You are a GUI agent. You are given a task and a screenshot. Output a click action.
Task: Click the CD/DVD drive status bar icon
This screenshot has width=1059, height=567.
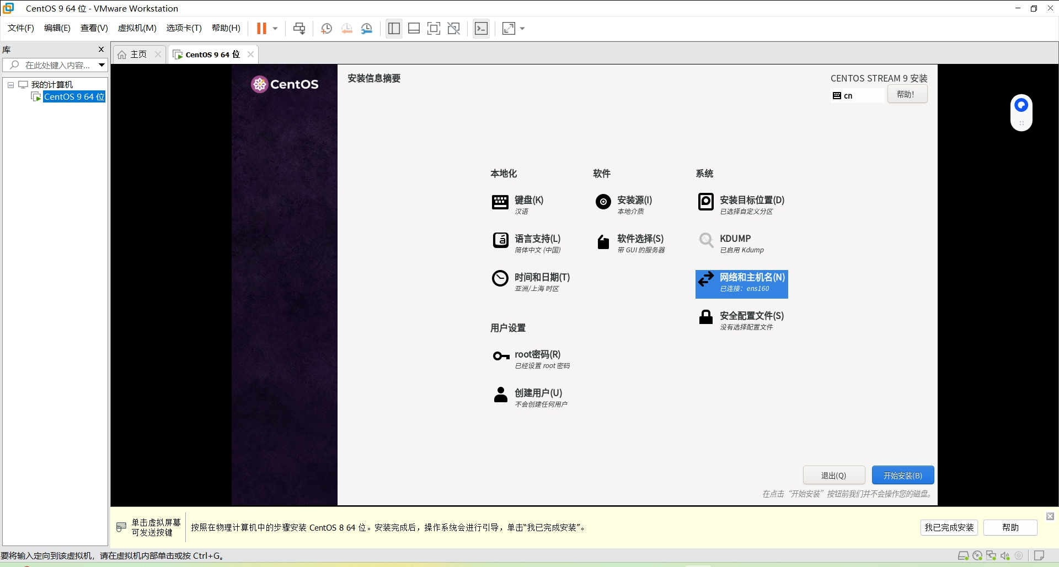click(977, 555)
